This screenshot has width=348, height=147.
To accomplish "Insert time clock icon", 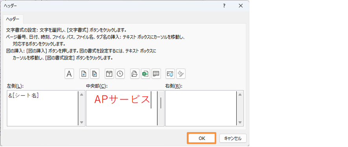I will point(120,74).
